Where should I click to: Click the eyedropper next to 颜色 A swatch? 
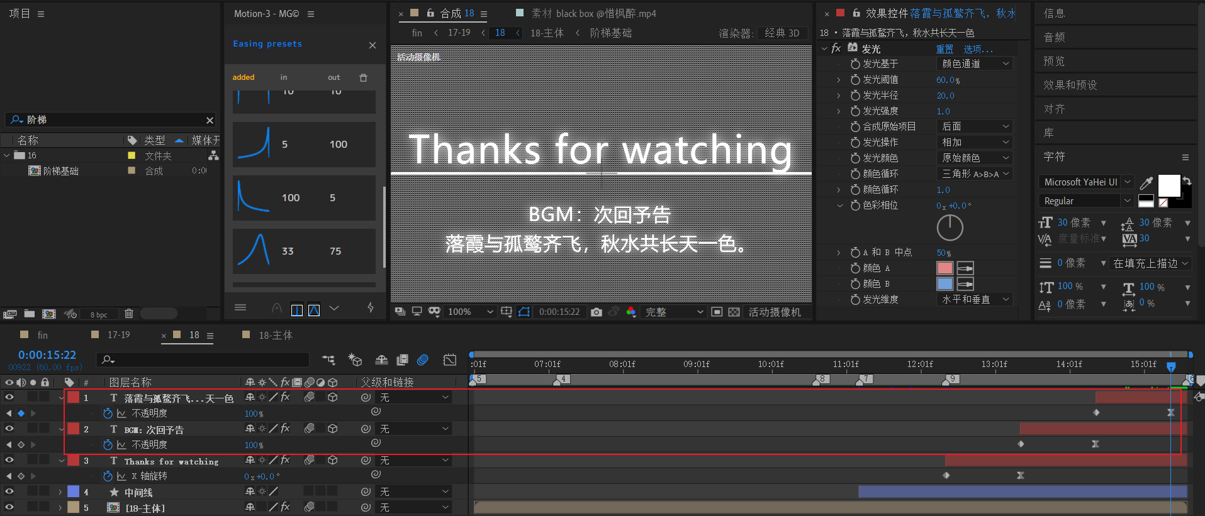click(x=965, y=268)
